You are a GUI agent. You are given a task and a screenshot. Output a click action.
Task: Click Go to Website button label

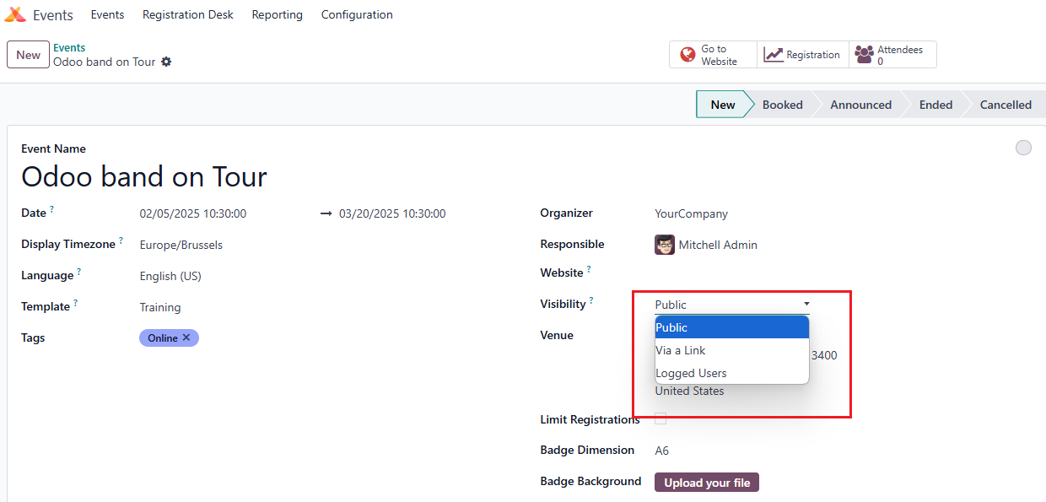720,55
